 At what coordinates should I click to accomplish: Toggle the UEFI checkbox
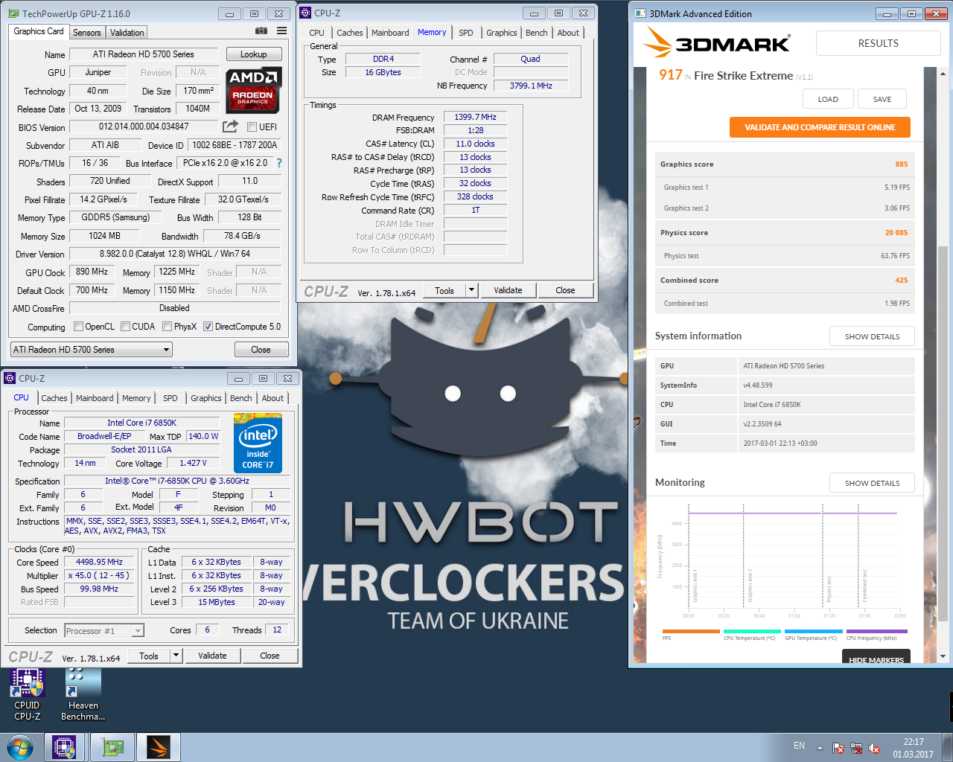[x=252, y=127]
